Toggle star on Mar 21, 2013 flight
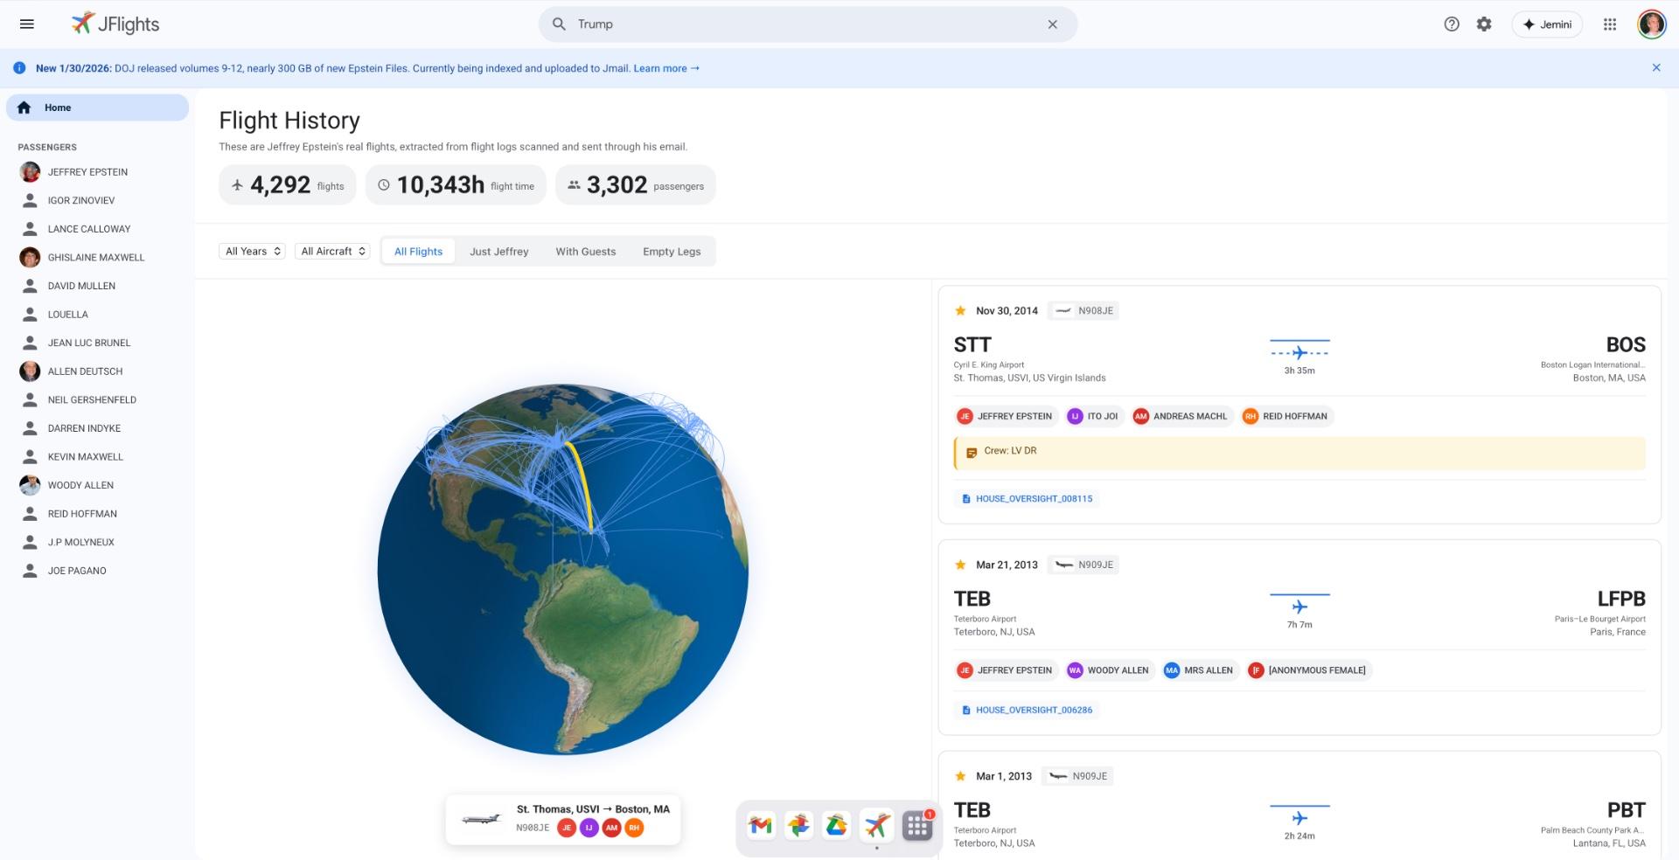This screenshot has height=860, width=1679. tap(960, 565)
